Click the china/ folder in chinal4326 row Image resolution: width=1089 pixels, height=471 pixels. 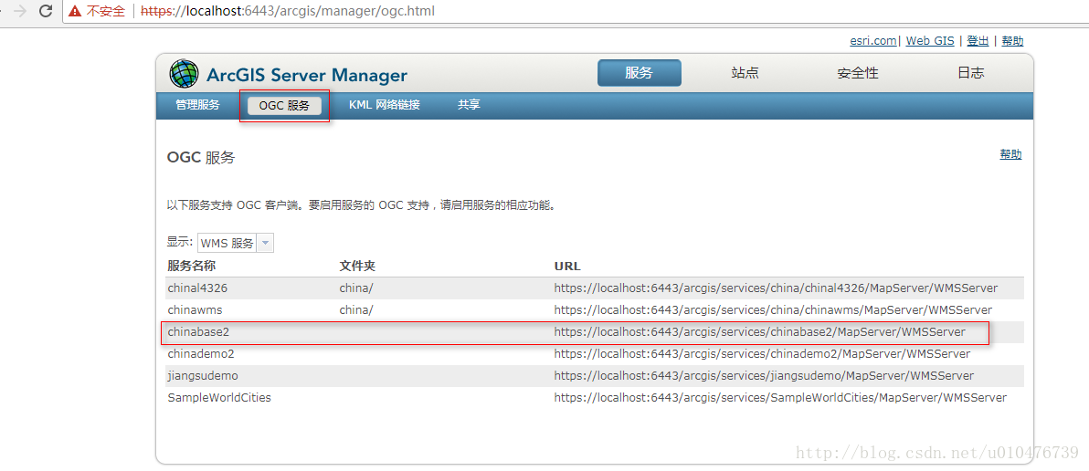(x=355, y=288)
